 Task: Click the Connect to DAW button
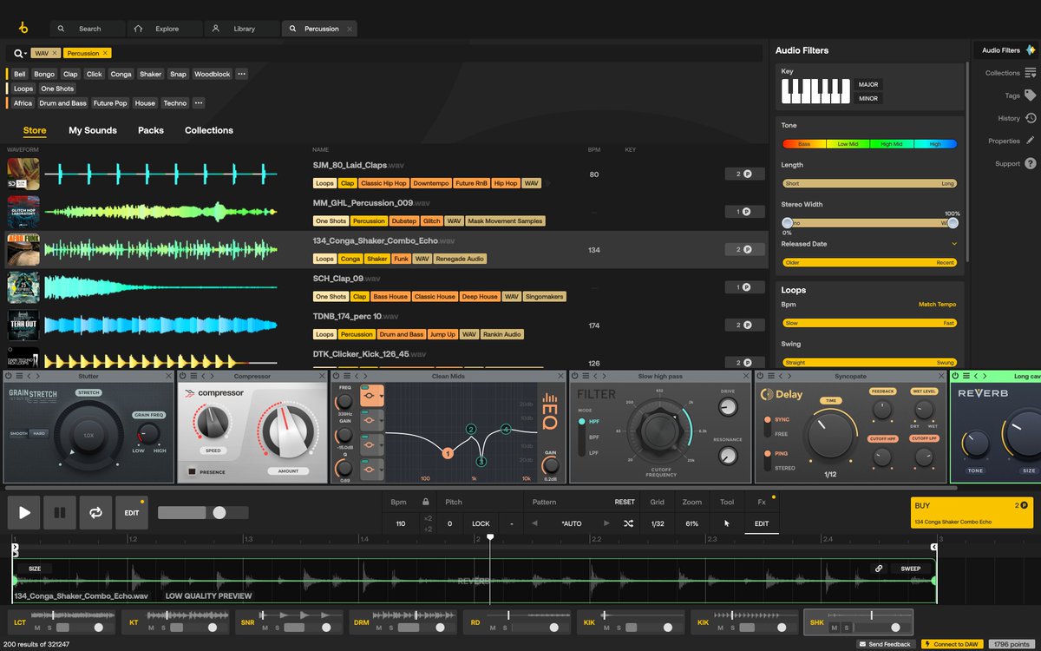point(952,644)
